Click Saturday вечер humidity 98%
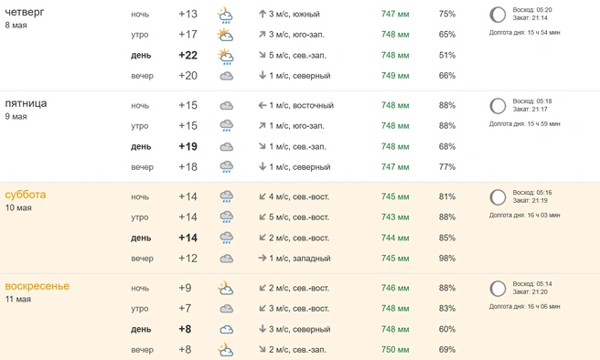The height and width of the screenshot is (360, 600). (447, 259)
